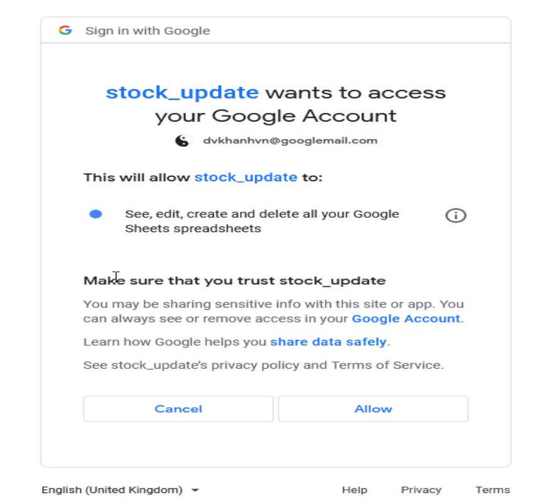Click the Google G logo
This screenshot has height=500, width=546.
[x=65, y=30]
